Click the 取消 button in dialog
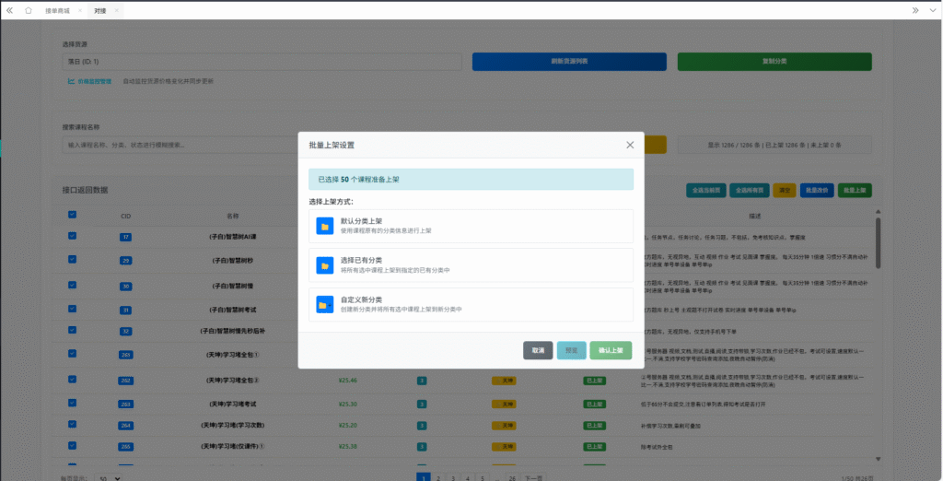943x481 pixels. click(538, 350)
